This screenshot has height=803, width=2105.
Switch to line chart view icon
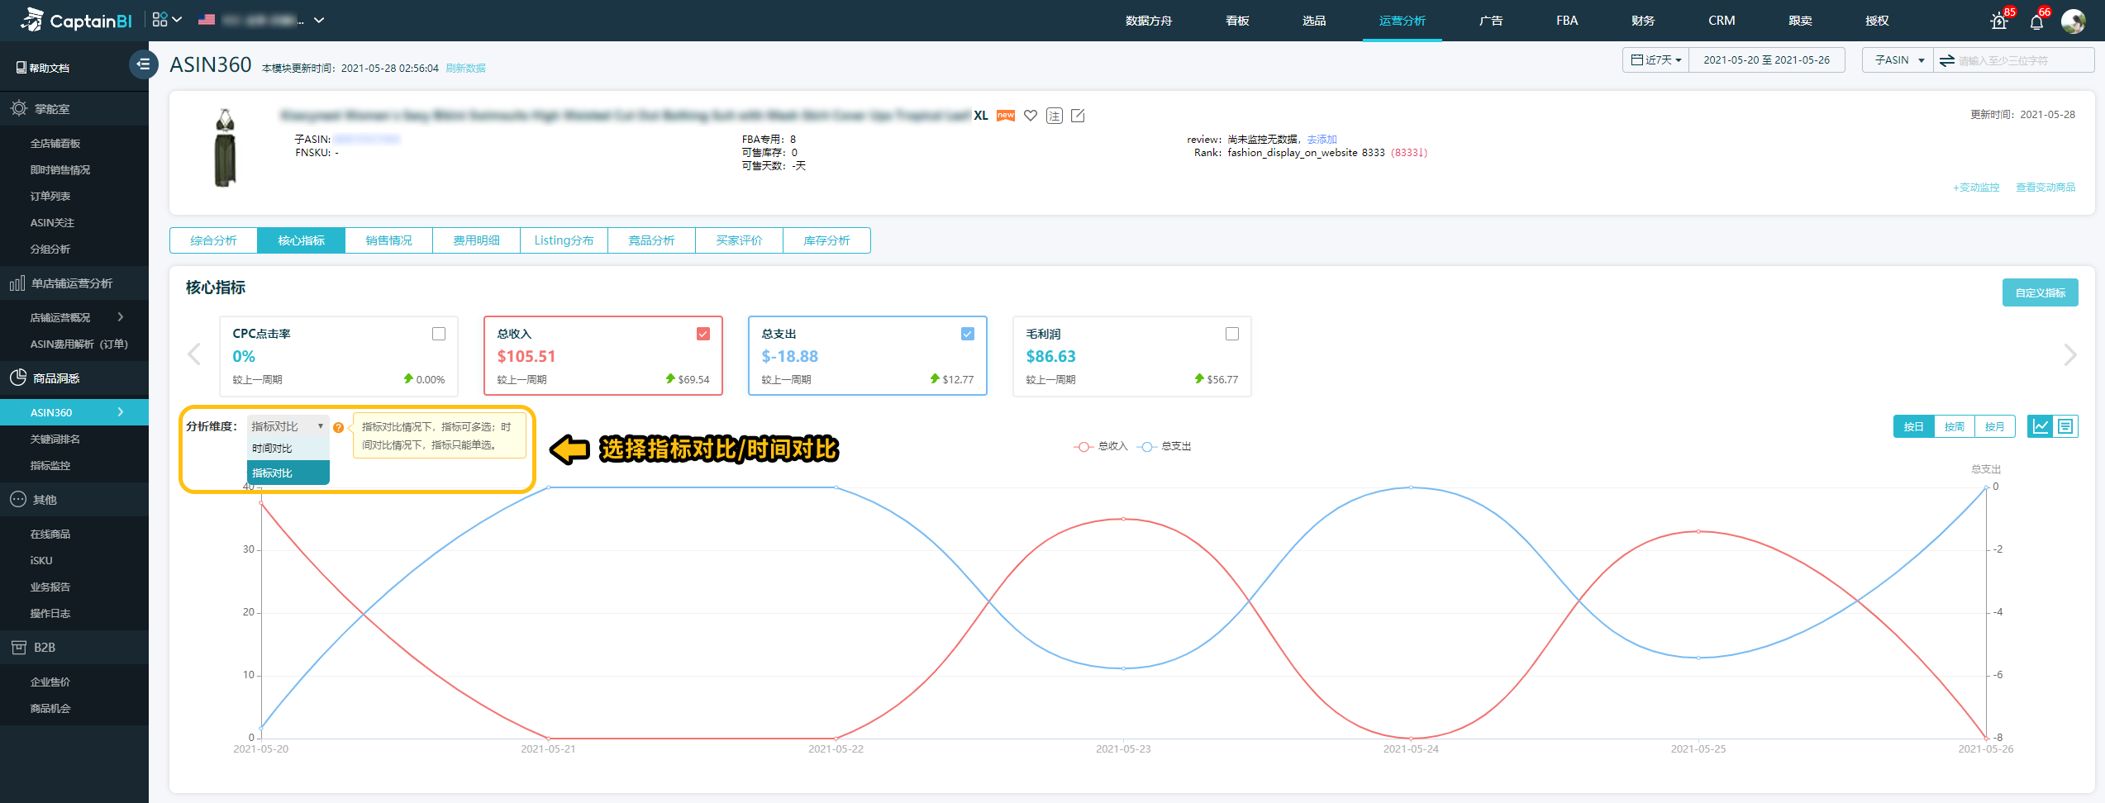[2041, 426]
